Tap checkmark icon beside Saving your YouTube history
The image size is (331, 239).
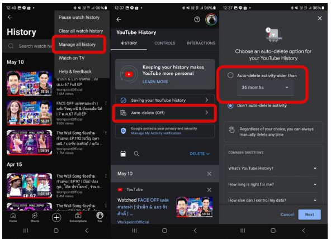coord(123,101)
